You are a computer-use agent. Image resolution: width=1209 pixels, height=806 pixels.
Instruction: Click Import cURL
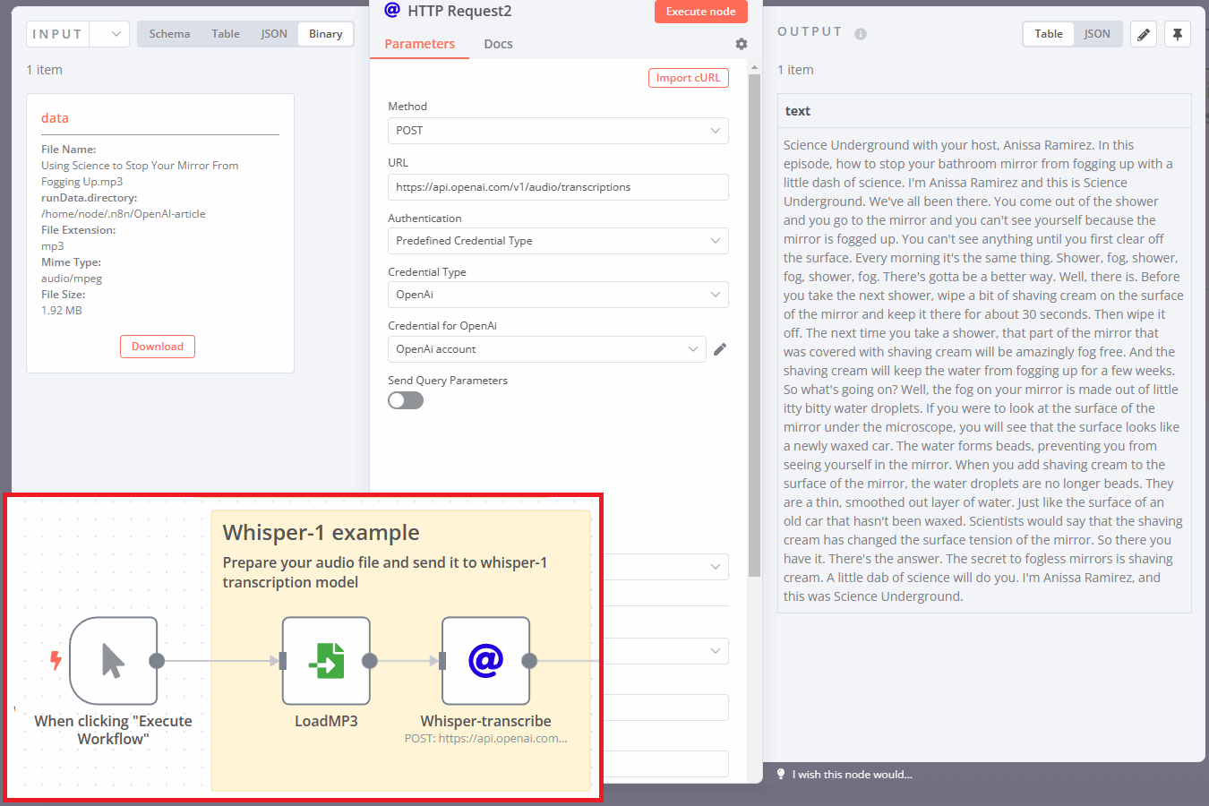tap(688, 78)
